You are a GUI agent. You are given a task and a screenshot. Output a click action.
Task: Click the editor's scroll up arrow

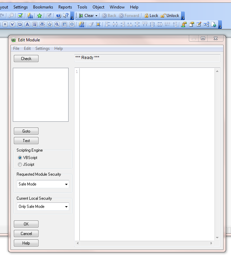coord(217,72)
